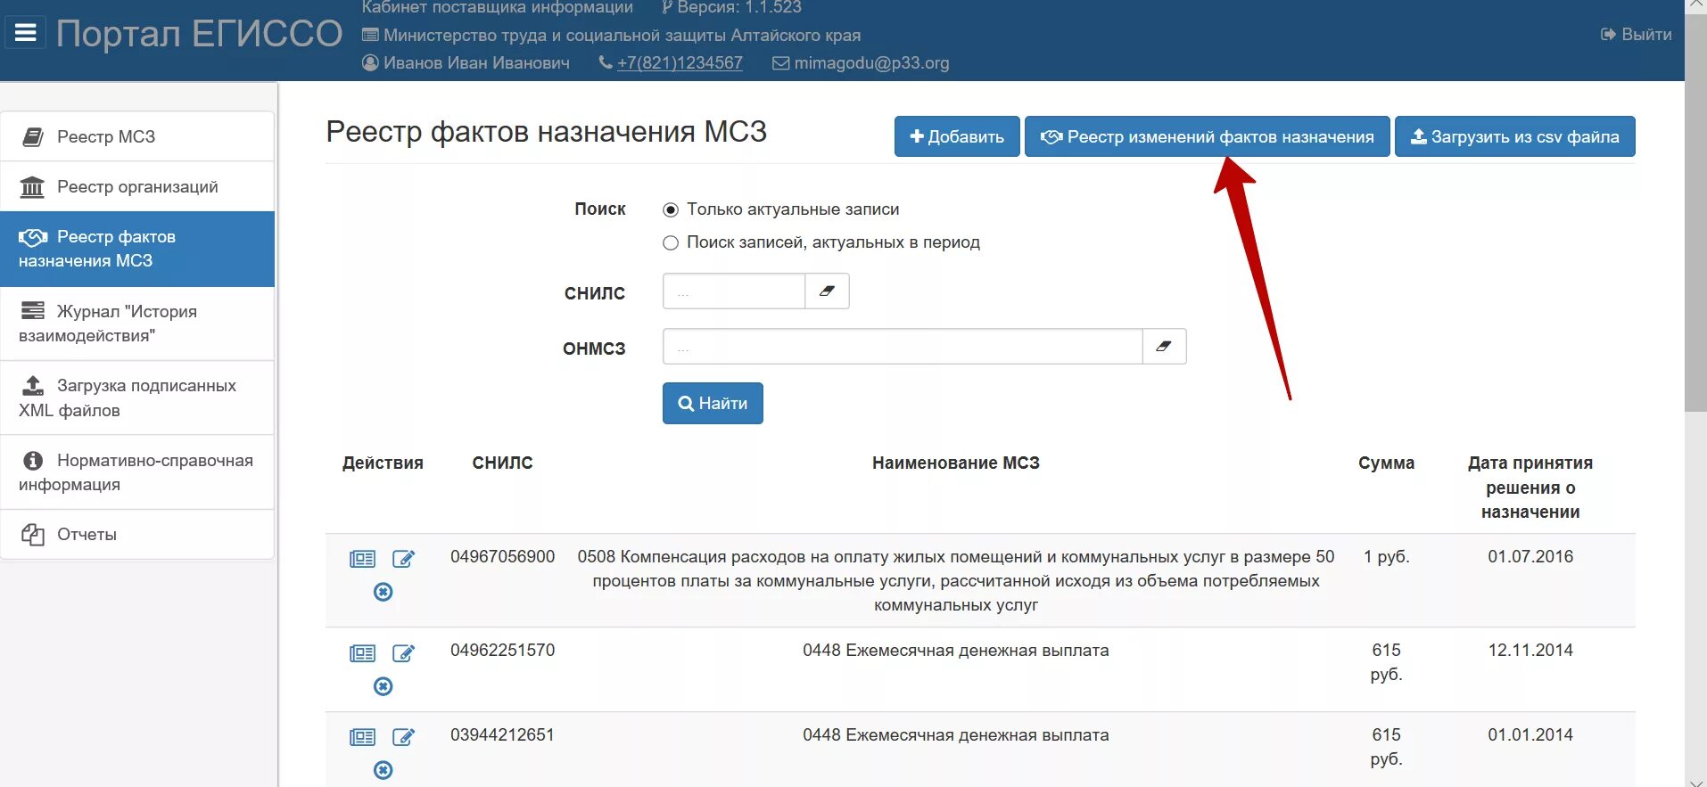This screenshot has height=787, width=1707.
Task: View details icon for СНИЛС 04967056900
Action: coord(362,559)
